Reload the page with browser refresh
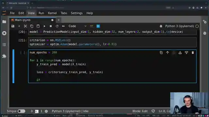The height and width of the screenshot is (117, 209). pos(11,8)
